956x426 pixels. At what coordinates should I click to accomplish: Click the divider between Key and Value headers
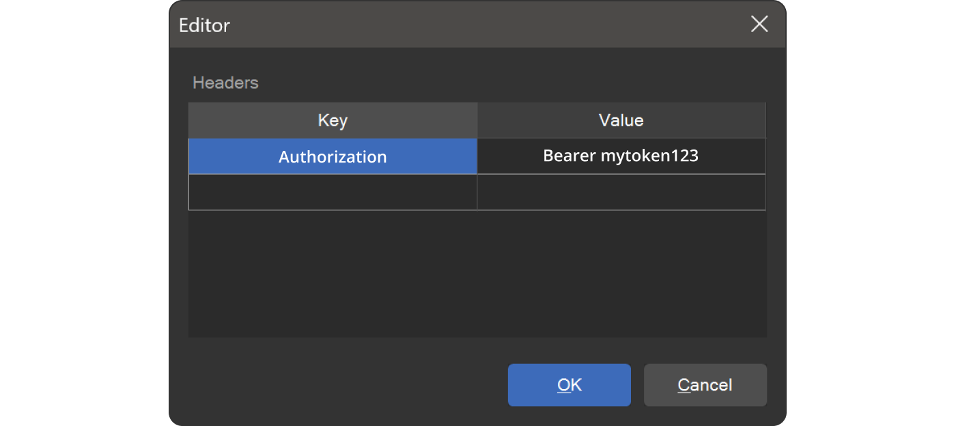pyautogui.click(x=477, y=121)
